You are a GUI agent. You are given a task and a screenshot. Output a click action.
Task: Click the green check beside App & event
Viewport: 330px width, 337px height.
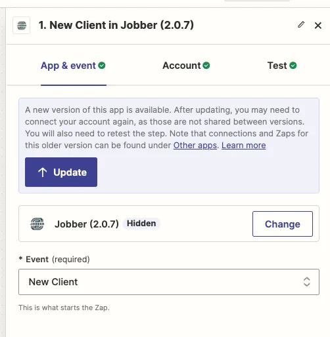[102, 66]
